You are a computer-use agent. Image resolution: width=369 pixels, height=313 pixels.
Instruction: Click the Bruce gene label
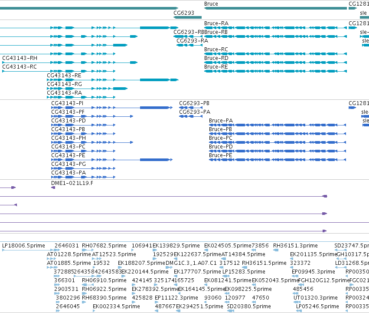(211, 4)
